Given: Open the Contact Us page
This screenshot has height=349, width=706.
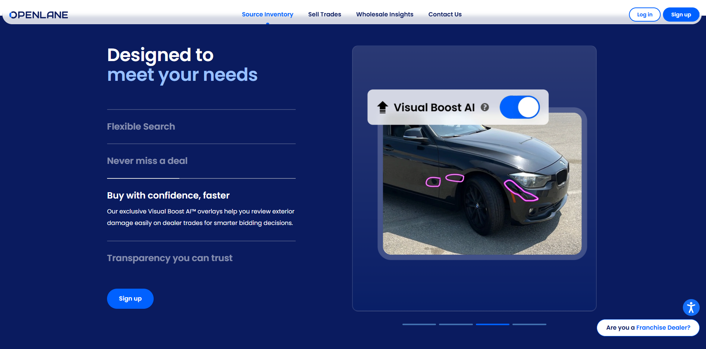Looking at the screenshot, I should [445, 15].
